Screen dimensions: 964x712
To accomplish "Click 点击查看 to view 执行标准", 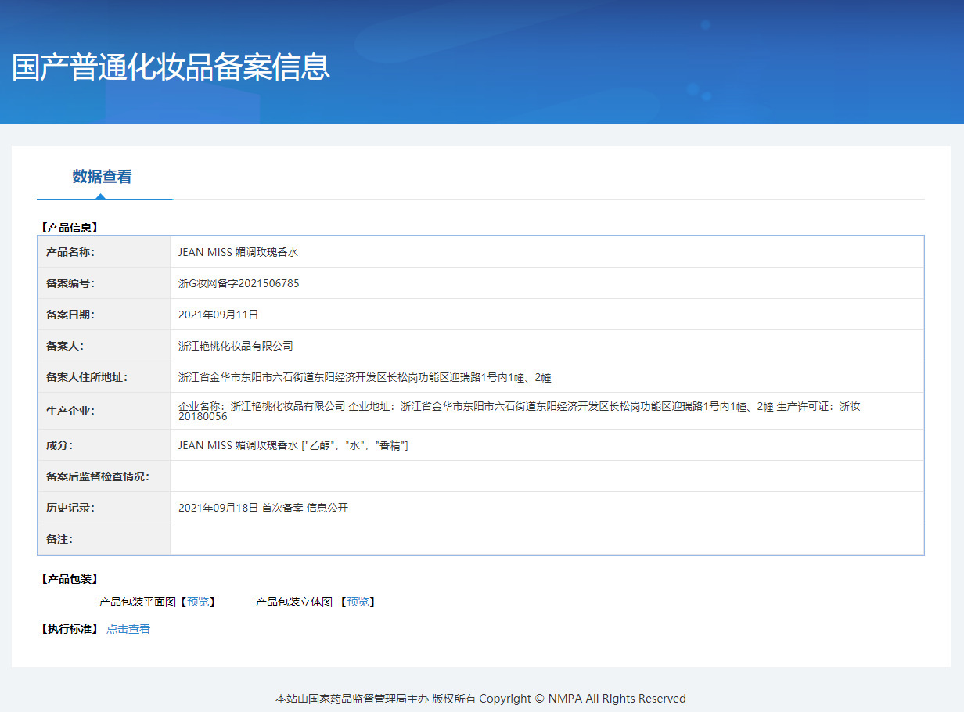I will 128,628.
